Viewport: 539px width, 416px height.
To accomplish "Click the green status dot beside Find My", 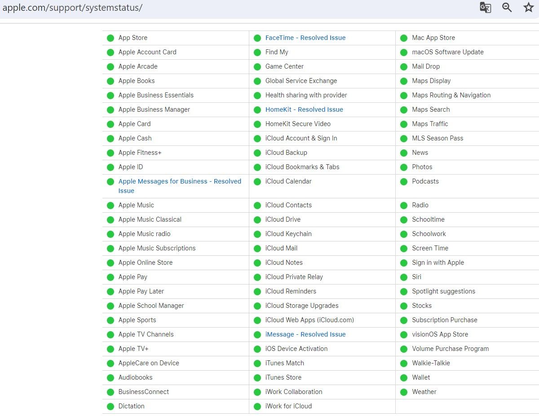I will click(x=257, y=53).
